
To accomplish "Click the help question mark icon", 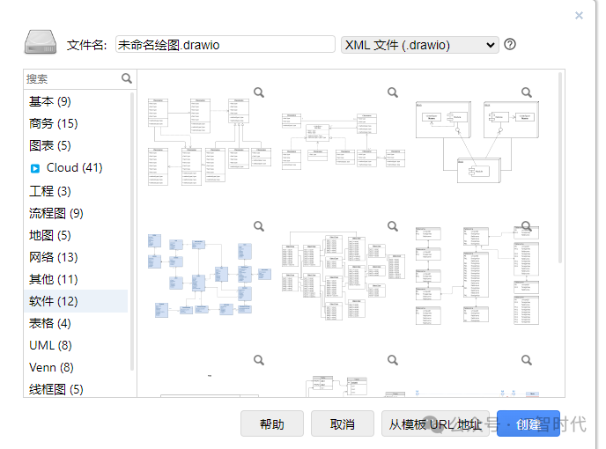I will click(x=510, y=44).
